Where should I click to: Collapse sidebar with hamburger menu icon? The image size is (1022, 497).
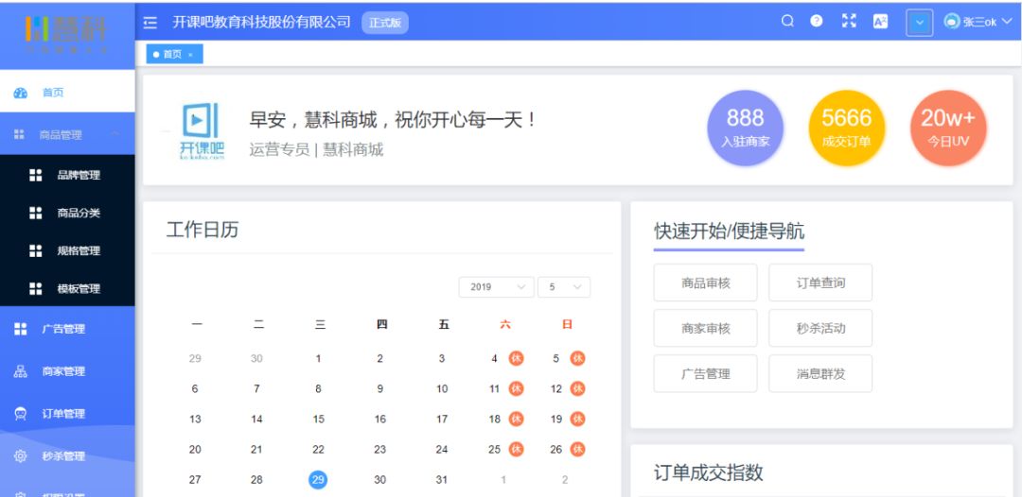click(x=150, y=23)
